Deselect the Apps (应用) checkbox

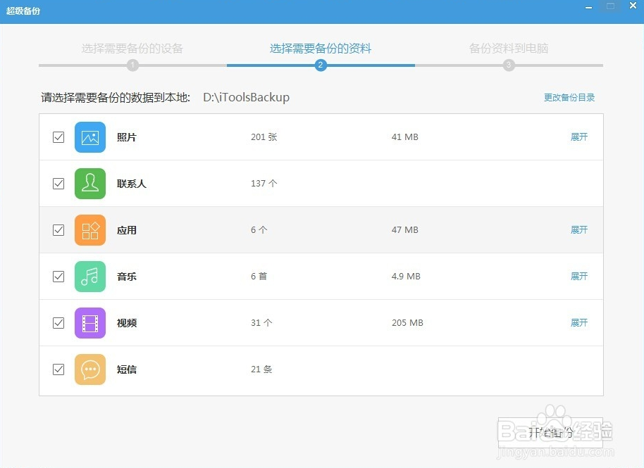[x=58, y=230]
